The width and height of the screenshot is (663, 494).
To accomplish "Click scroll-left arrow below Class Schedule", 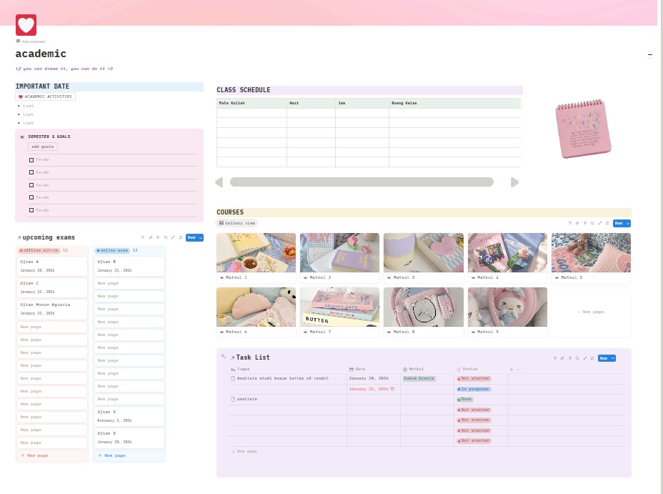I will tap(219, 182).
